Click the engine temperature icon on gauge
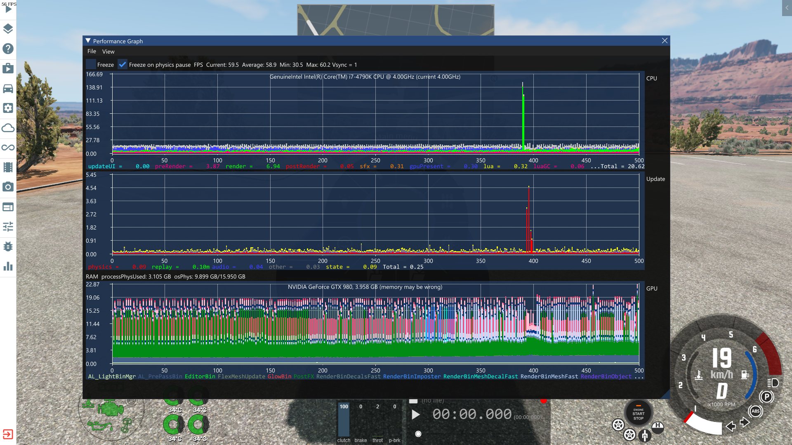Screen dimensions: 792x445 tap(699, 375)
